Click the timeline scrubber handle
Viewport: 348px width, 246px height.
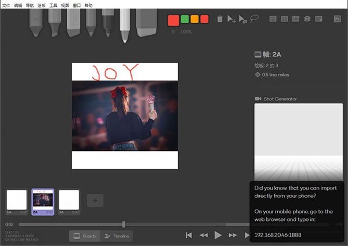point(124,224)
